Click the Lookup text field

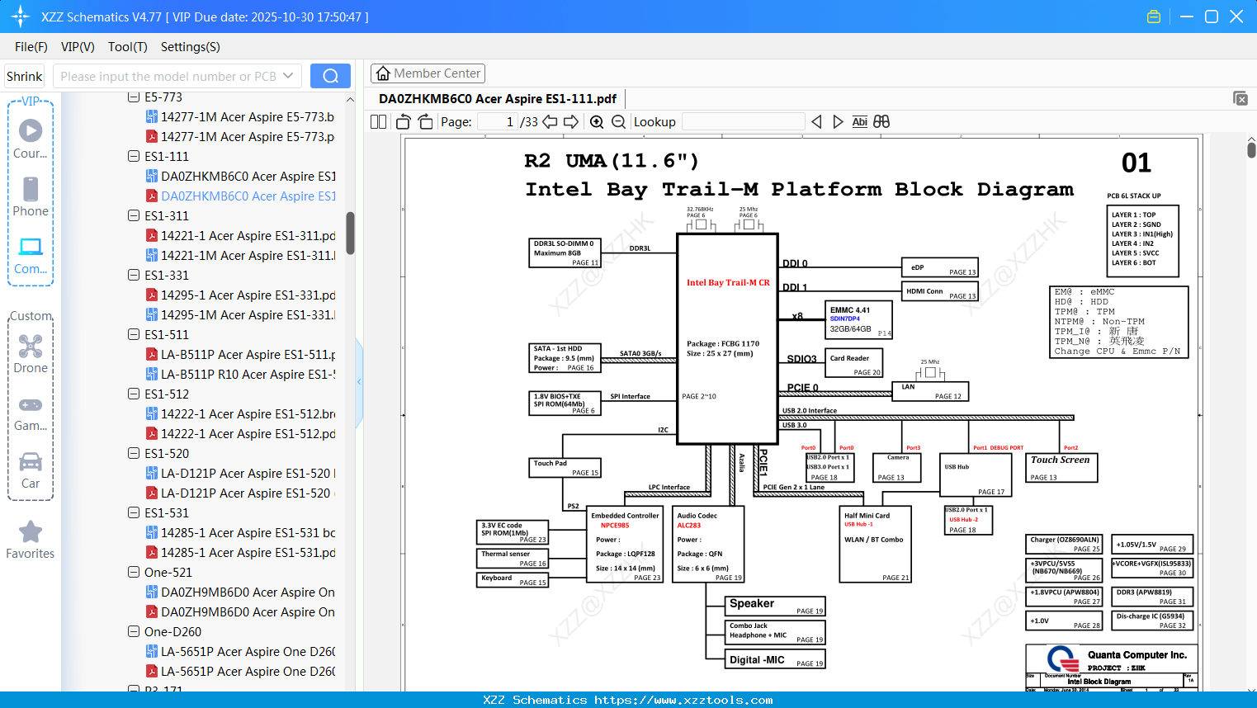tap(743, 122)
